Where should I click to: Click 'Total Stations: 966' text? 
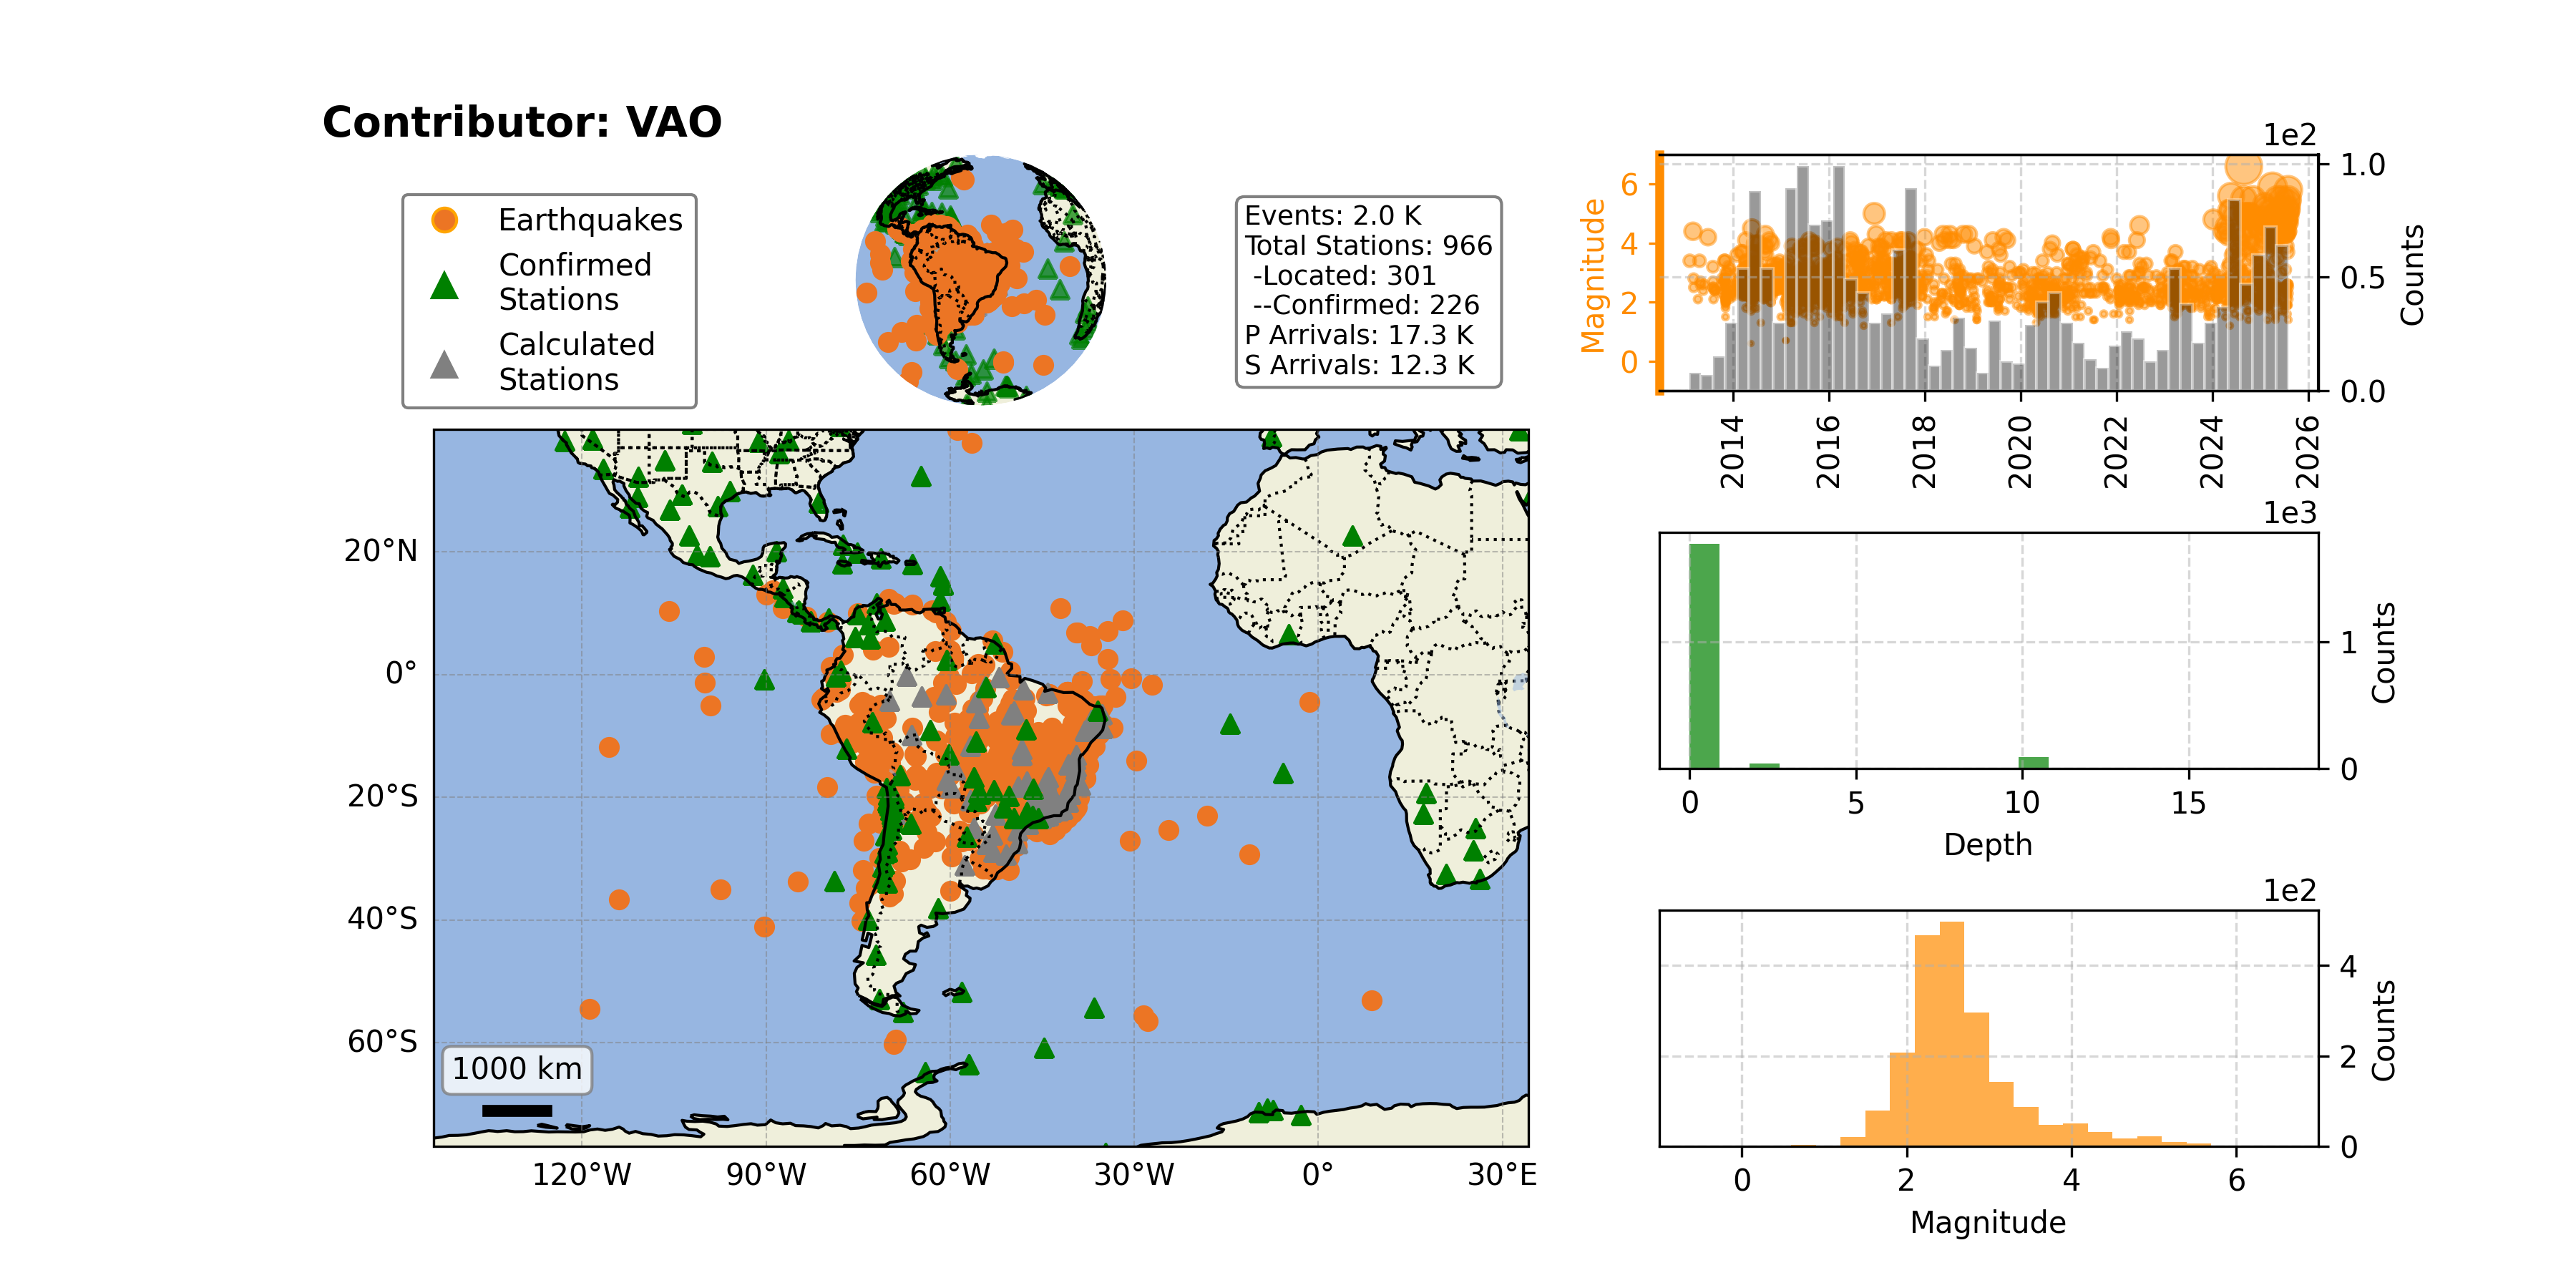pyautogui.click(x=1368, y=246)
